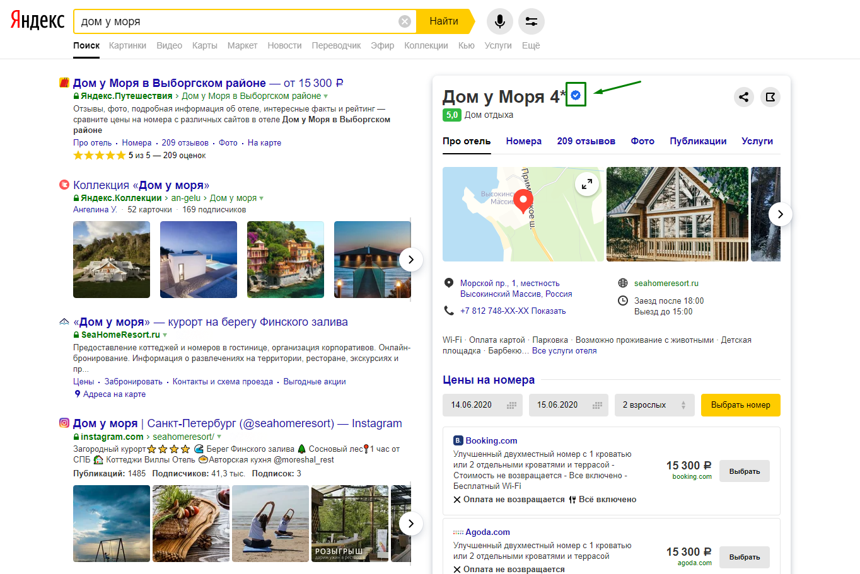Open the Новости search tab
Viewport: 860px width, 574px height.
[x=284, y=45]
